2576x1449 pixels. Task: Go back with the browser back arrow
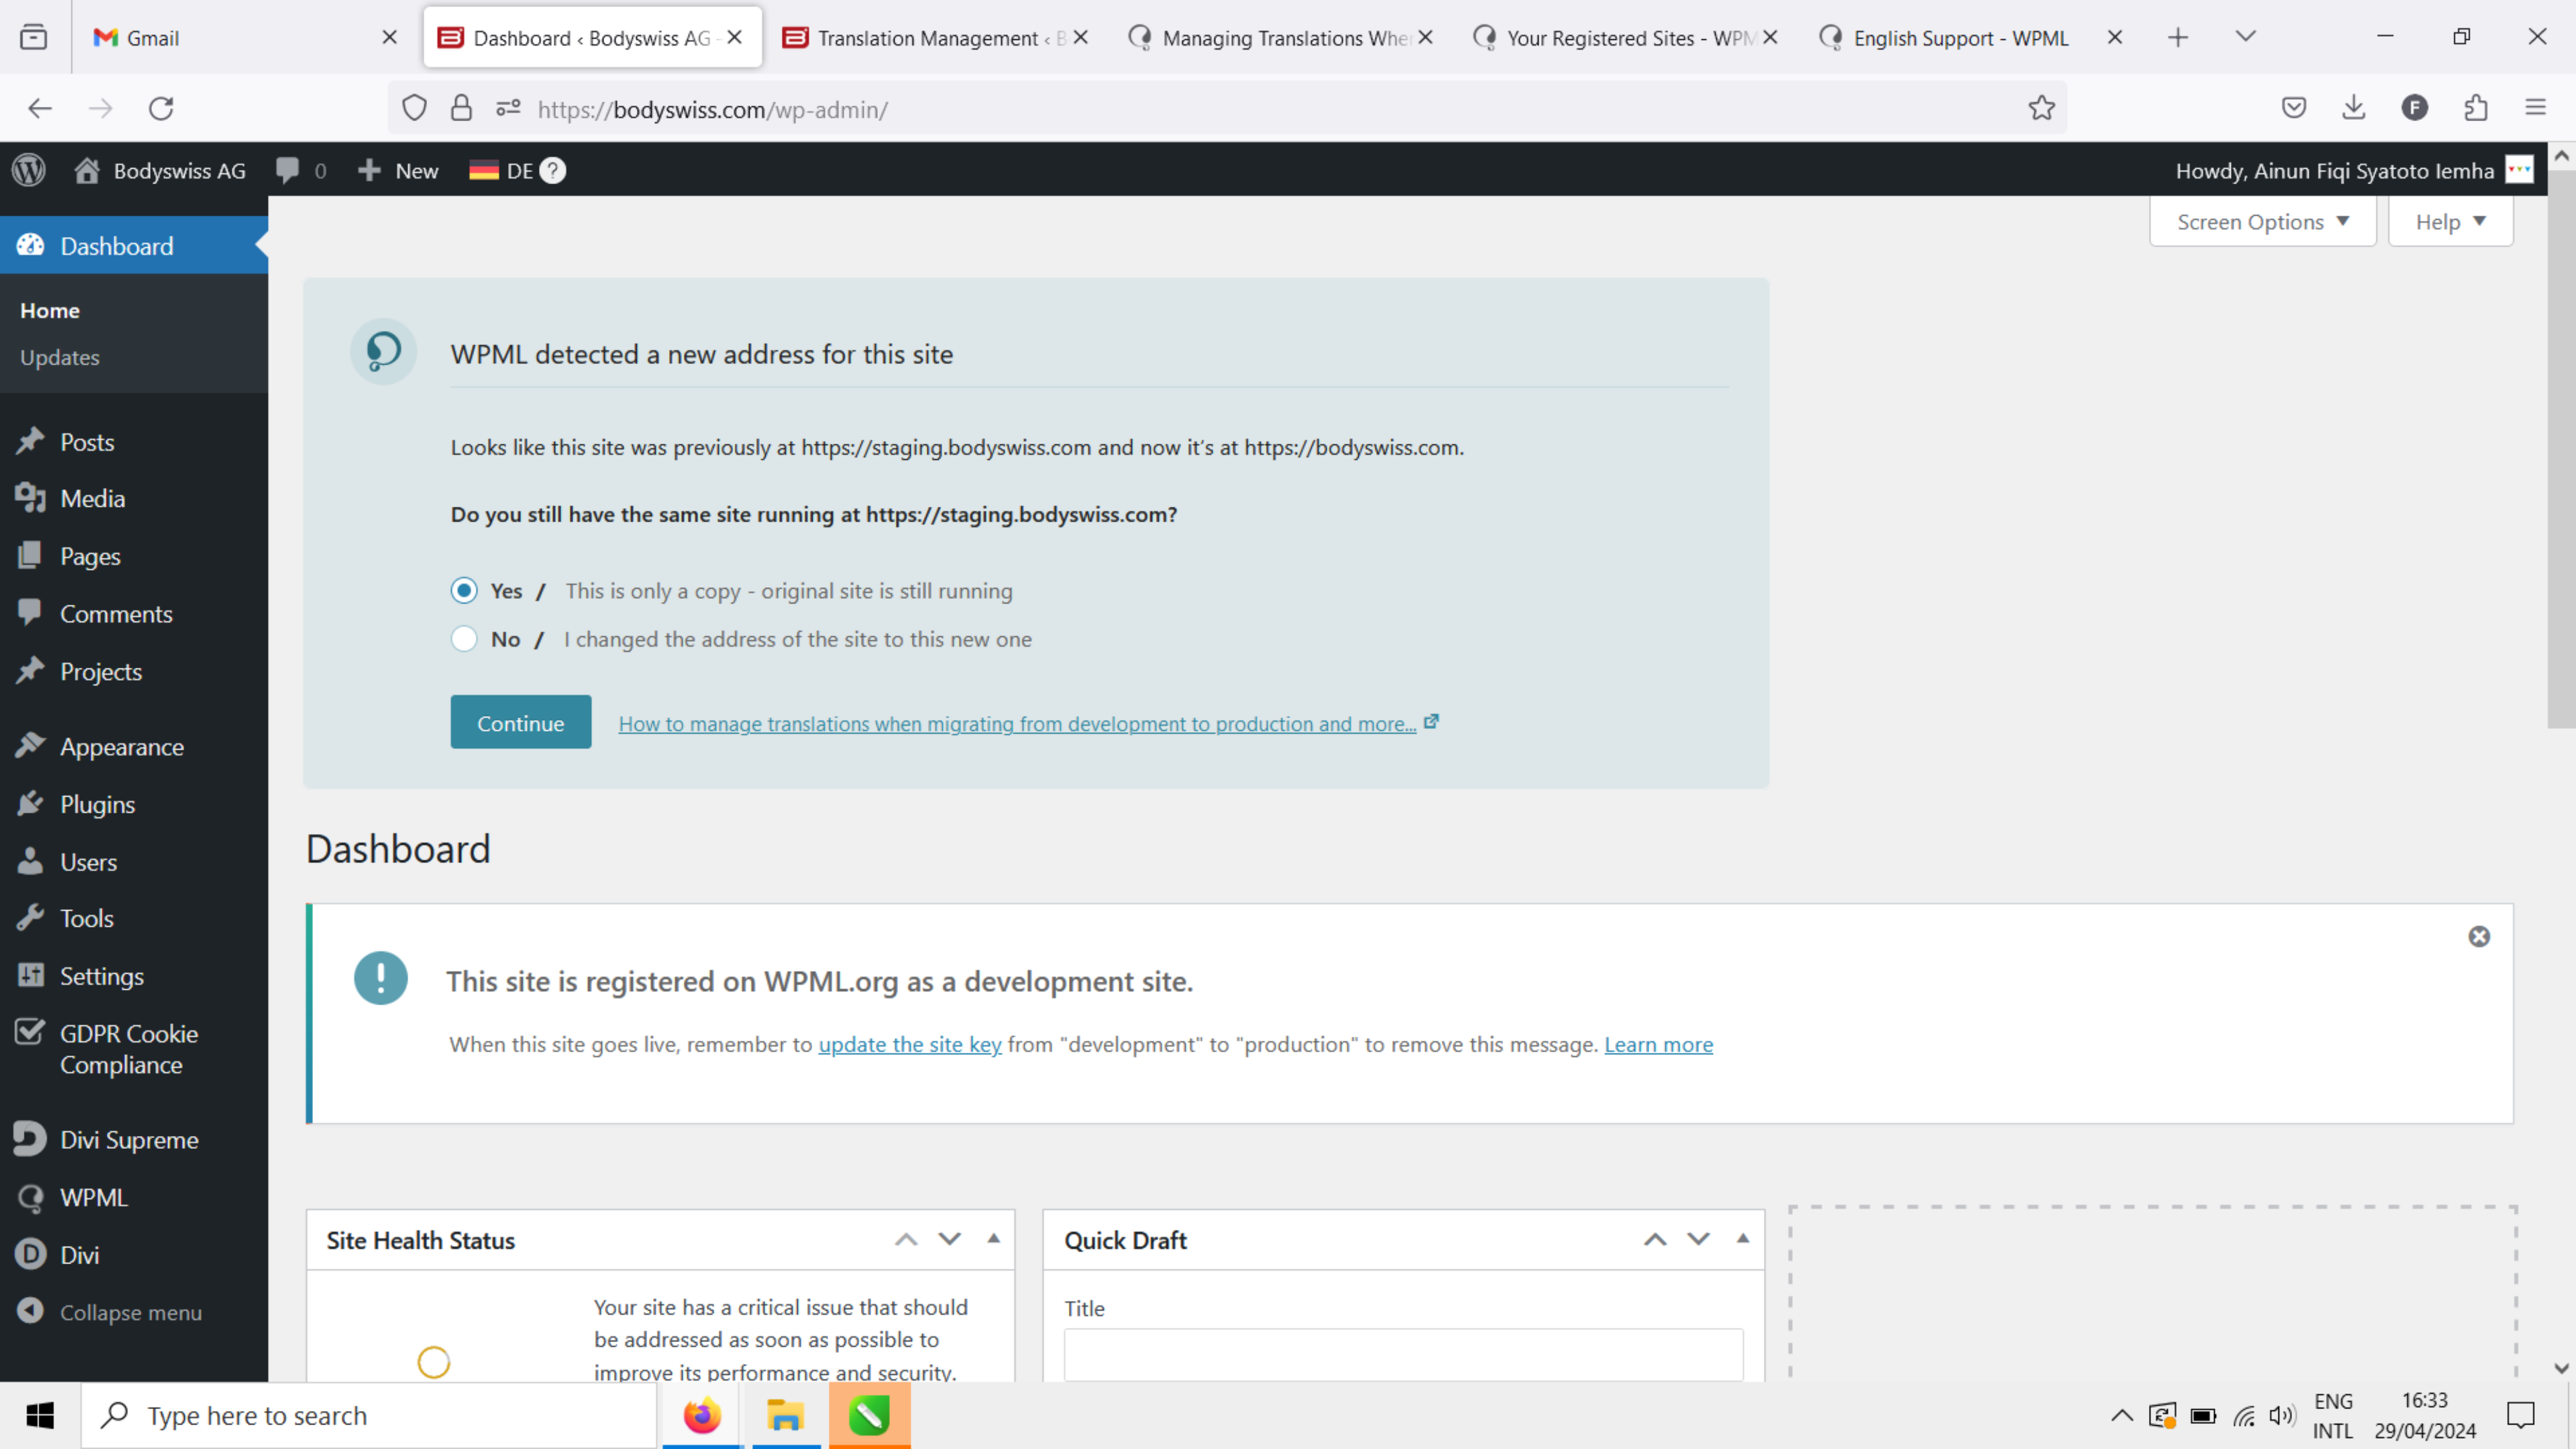tap(40, 108)
